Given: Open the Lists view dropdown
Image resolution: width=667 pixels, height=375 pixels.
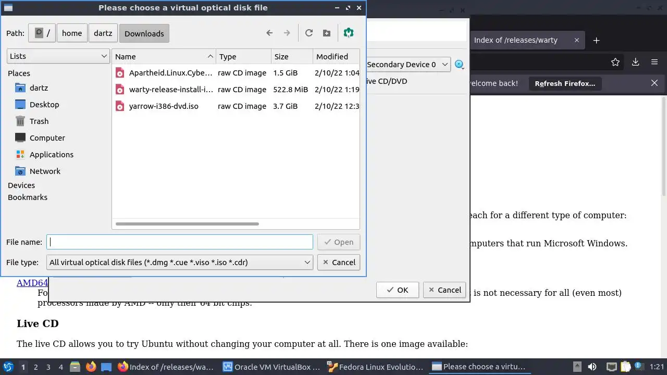Looking at the screenshot, I should 58,56.
